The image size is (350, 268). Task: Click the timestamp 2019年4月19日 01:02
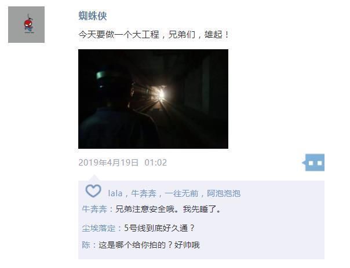tap(122, 163)
